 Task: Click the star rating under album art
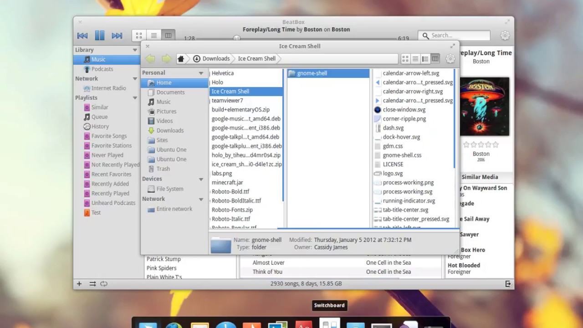[481, 144]
